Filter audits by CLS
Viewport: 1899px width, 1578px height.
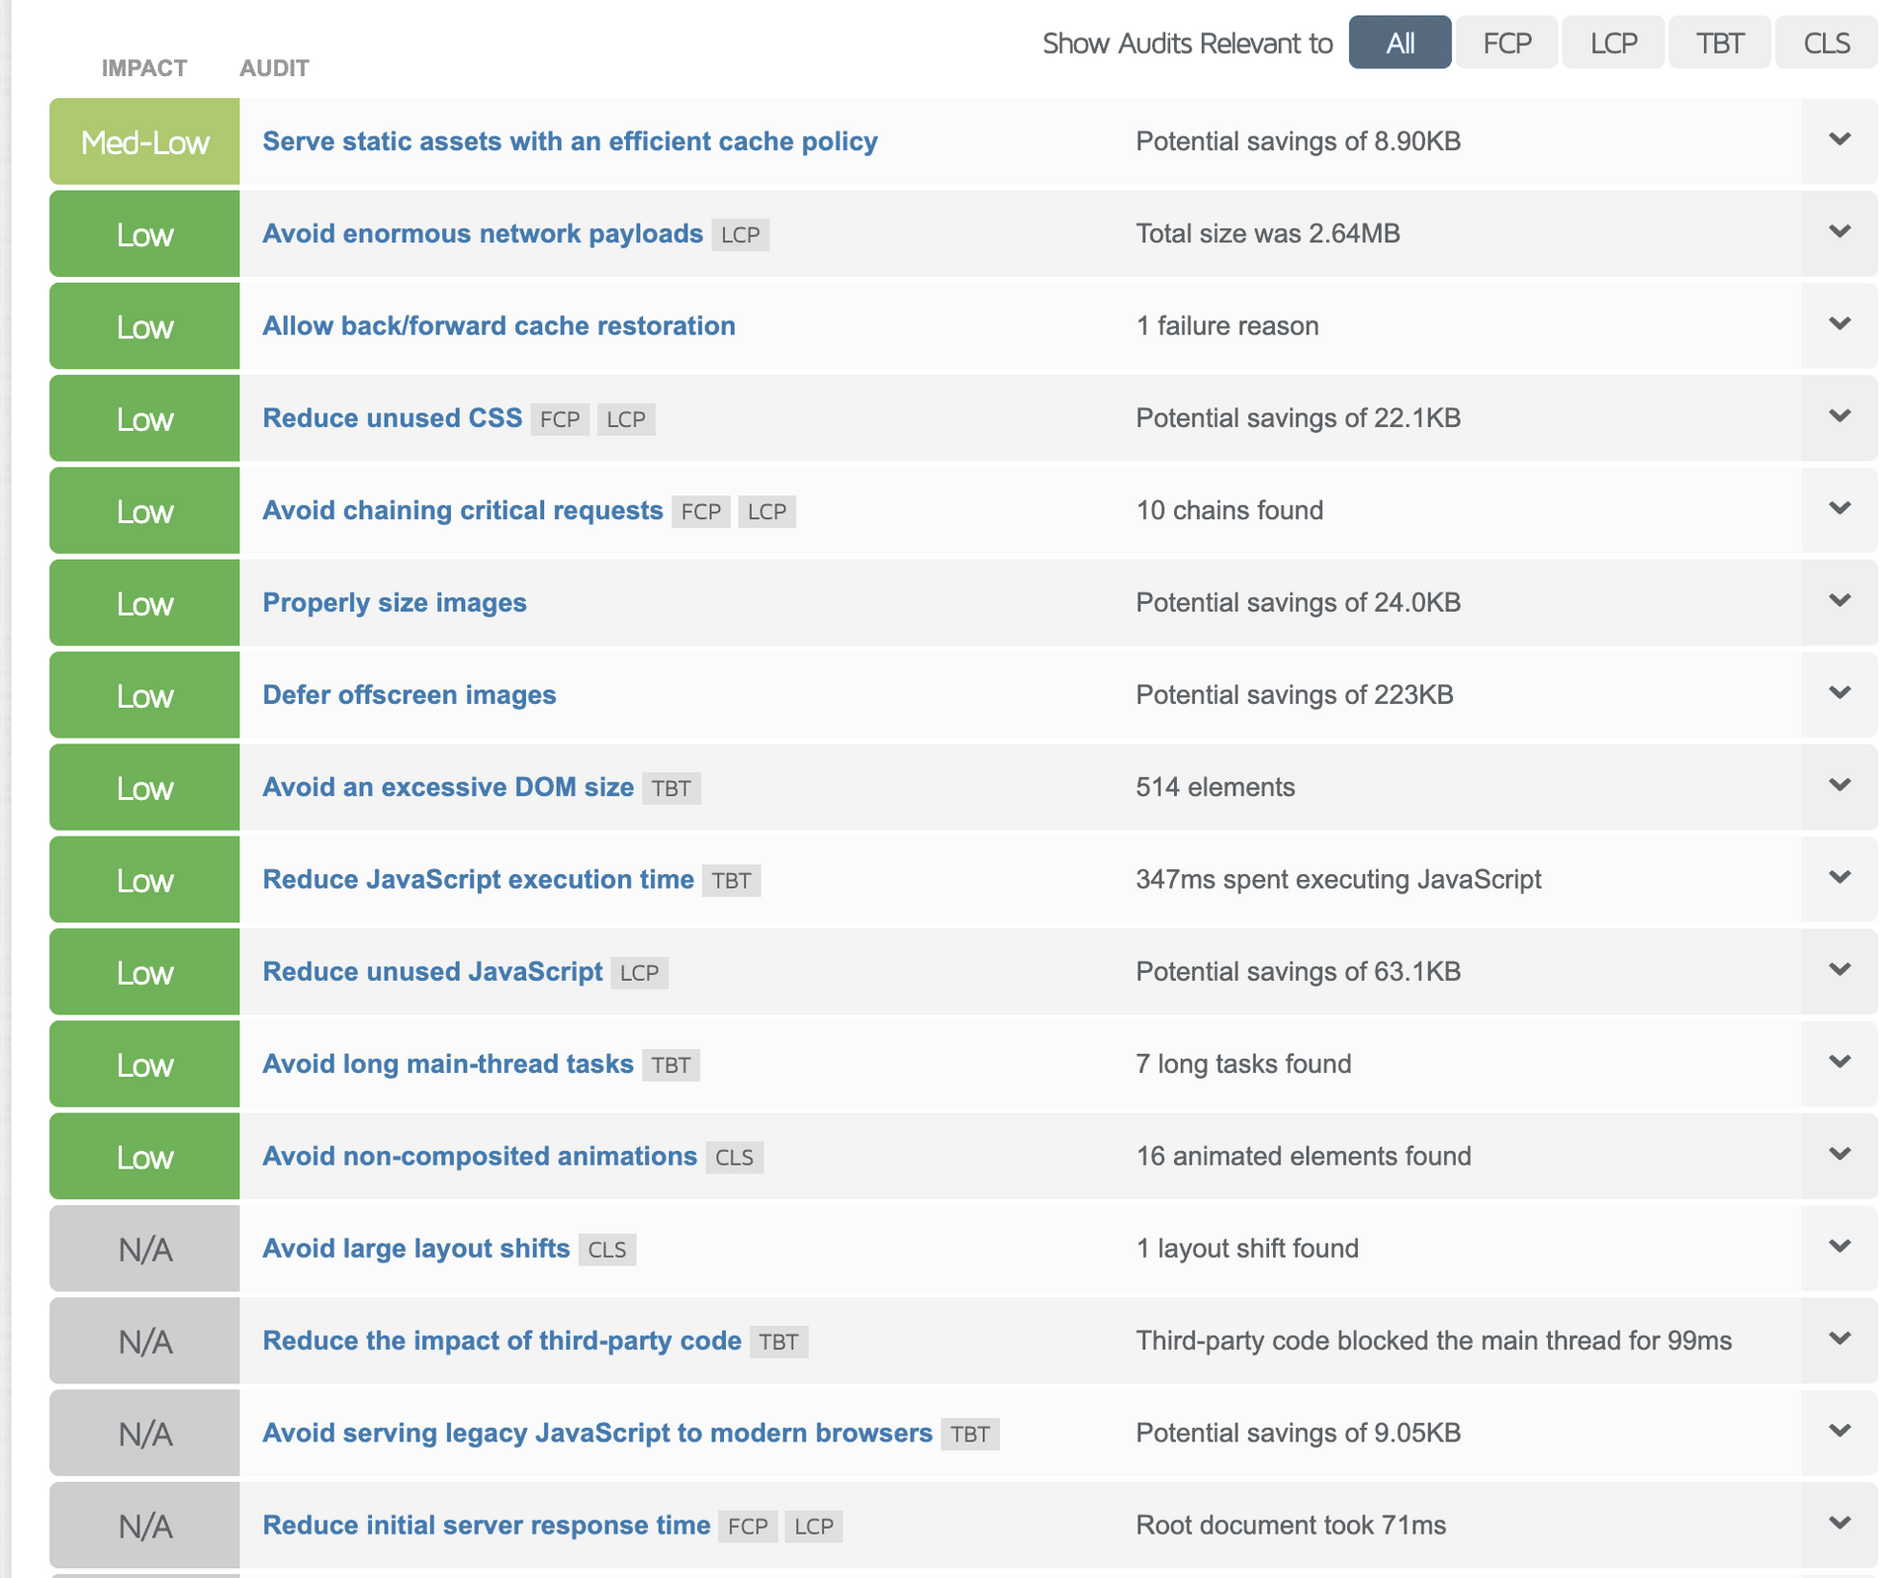(x=1826, y=43)
